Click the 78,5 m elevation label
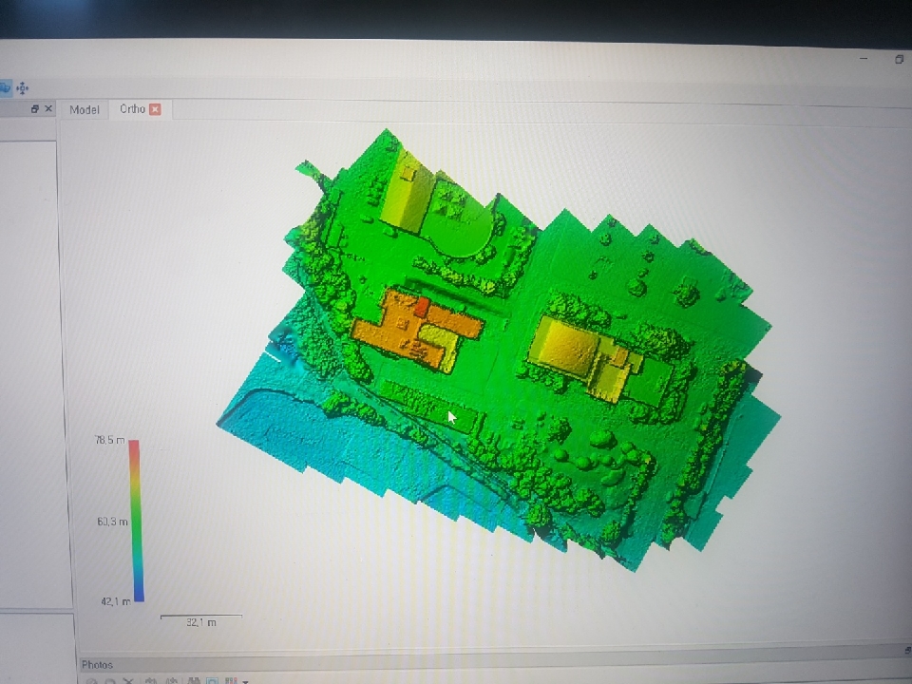The image size is (912, 684). point(109,440)
